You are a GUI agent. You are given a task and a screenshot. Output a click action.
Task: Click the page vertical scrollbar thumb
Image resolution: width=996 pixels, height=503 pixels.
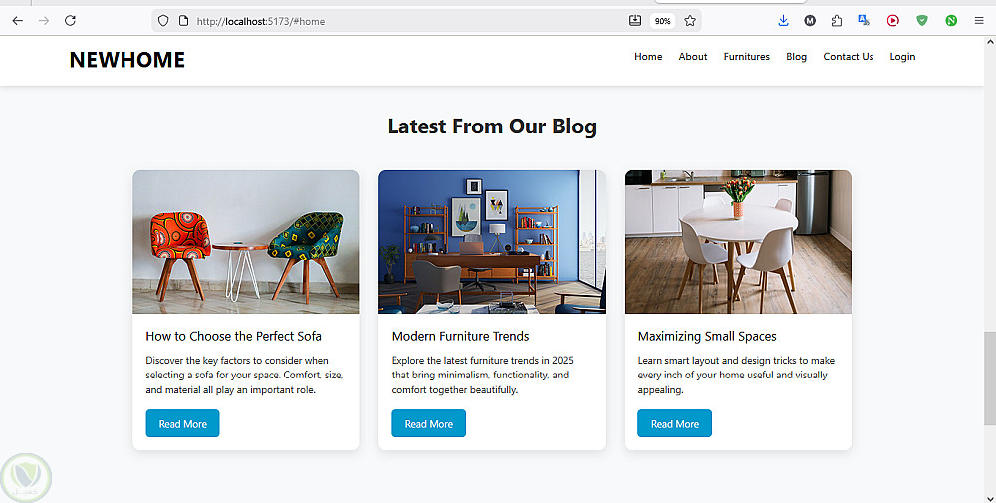(x=989, y=378)
